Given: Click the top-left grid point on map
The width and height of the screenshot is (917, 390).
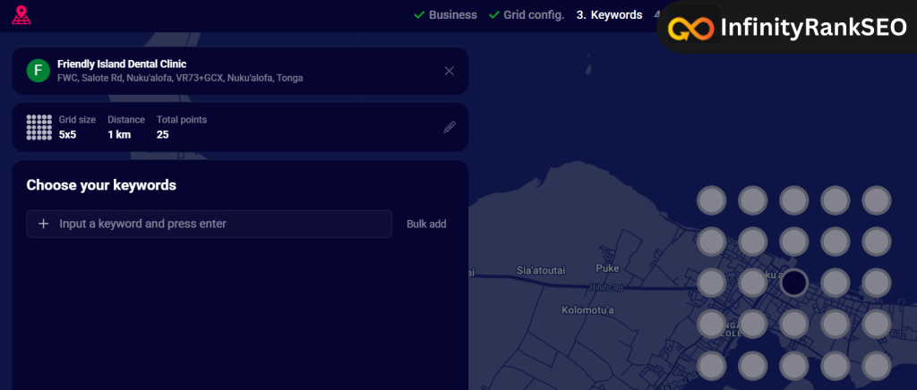Looking at the screenshot, I should tap(711, 200).
